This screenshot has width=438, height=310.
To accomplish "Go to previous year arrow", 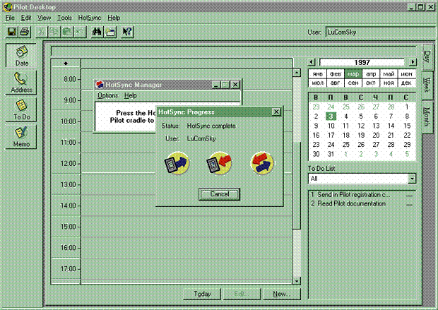I will (x=312, y=62).
